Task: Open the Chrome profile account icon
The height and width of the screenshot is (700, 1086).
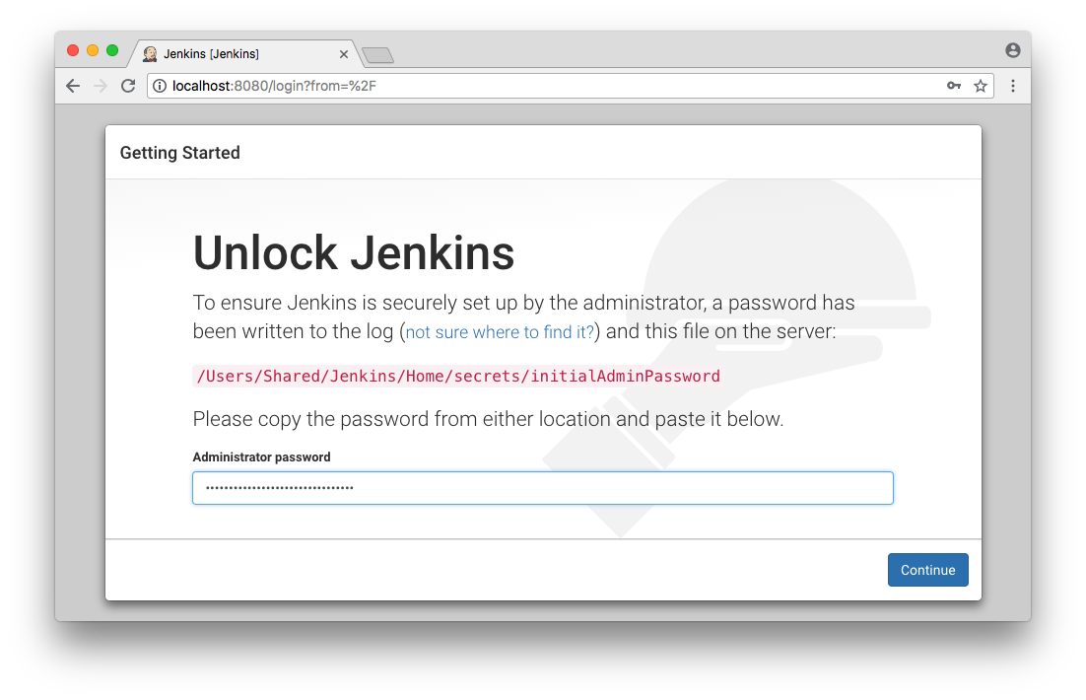Action: pos(1012,50)
